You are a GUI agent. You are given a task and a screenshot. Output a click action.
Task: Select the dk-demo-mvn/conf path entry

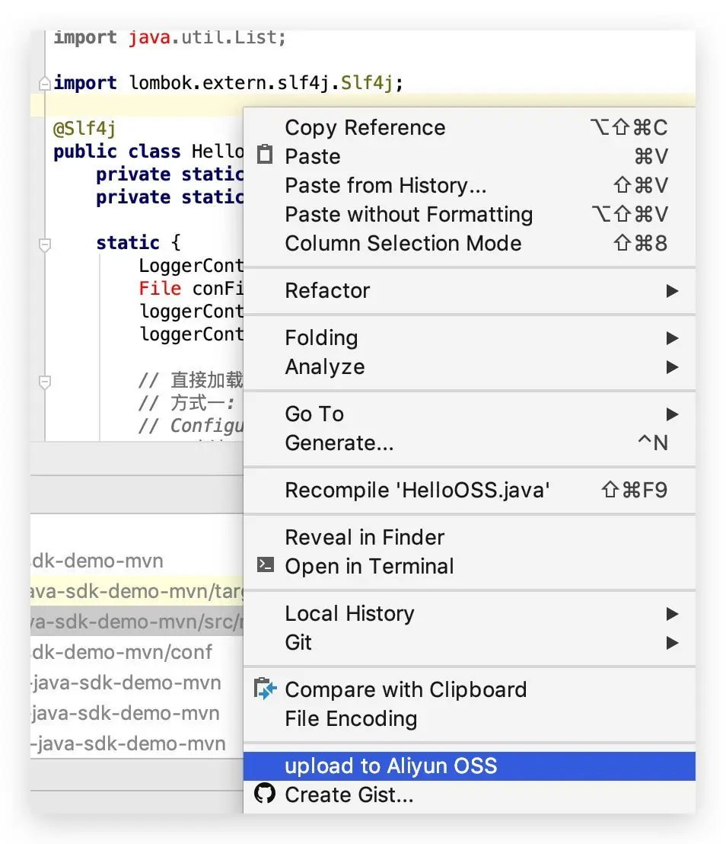(x=122, y=652)
